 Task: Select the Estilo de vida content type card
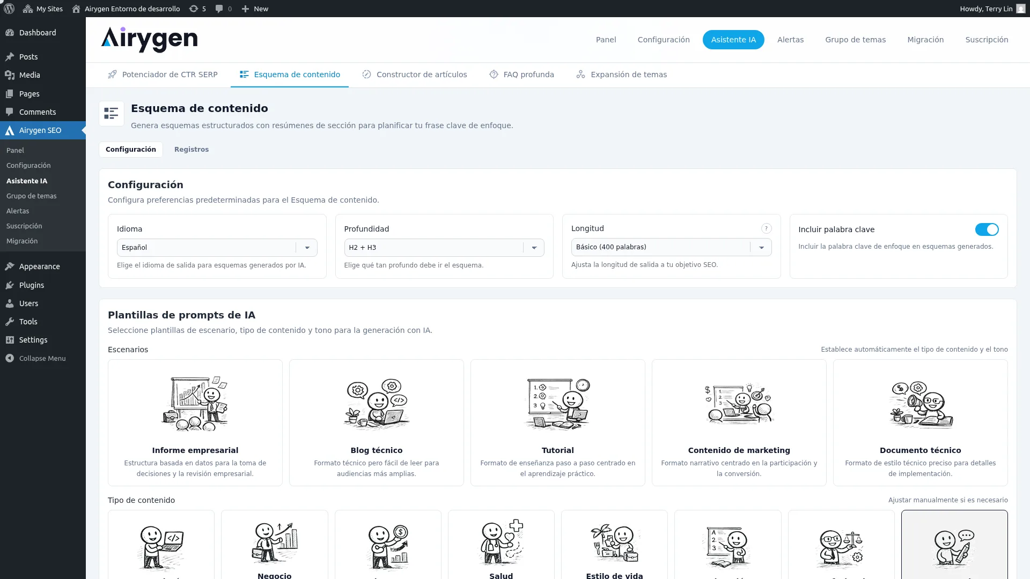tap(614, 545)
